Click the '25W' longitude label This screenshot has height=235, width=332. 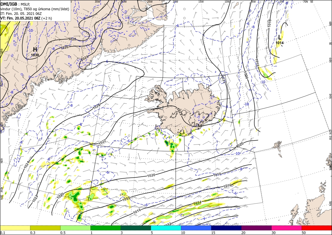(x=150, y=2)
